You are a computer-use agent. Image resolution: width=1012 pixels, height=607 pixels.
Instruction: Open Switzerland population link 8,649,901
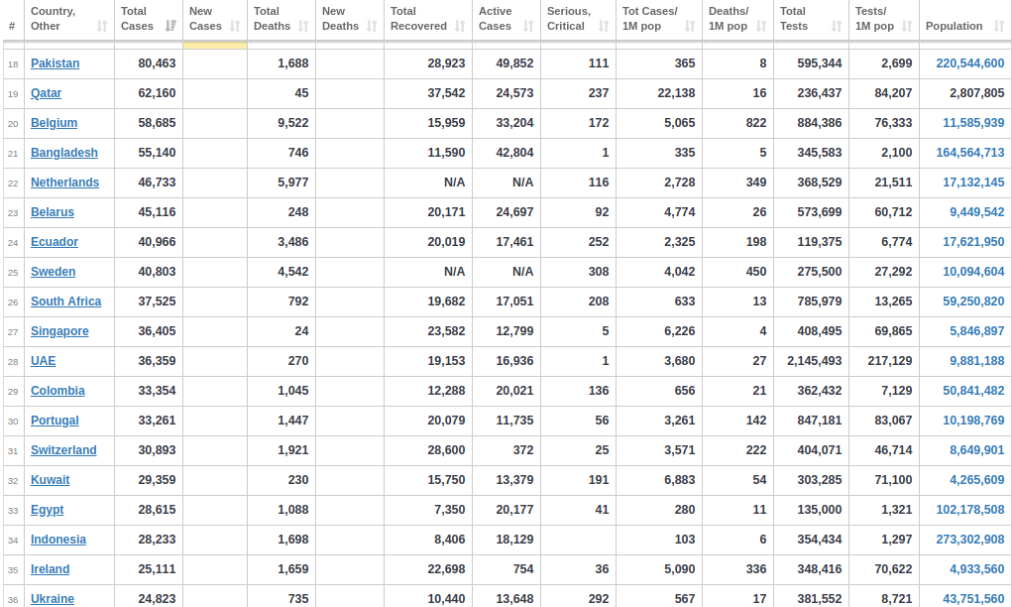pos(976,449)
